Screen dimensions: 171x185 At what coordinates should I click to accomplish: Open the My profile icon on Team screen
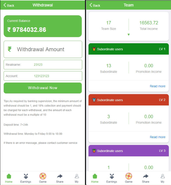tap(163, 176)
